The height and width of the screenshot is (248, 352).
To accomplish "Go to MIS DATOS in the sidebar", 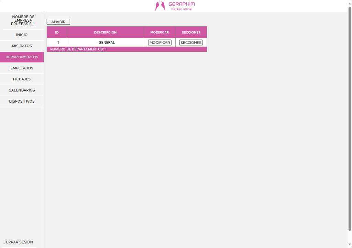I will click(22, 46).
